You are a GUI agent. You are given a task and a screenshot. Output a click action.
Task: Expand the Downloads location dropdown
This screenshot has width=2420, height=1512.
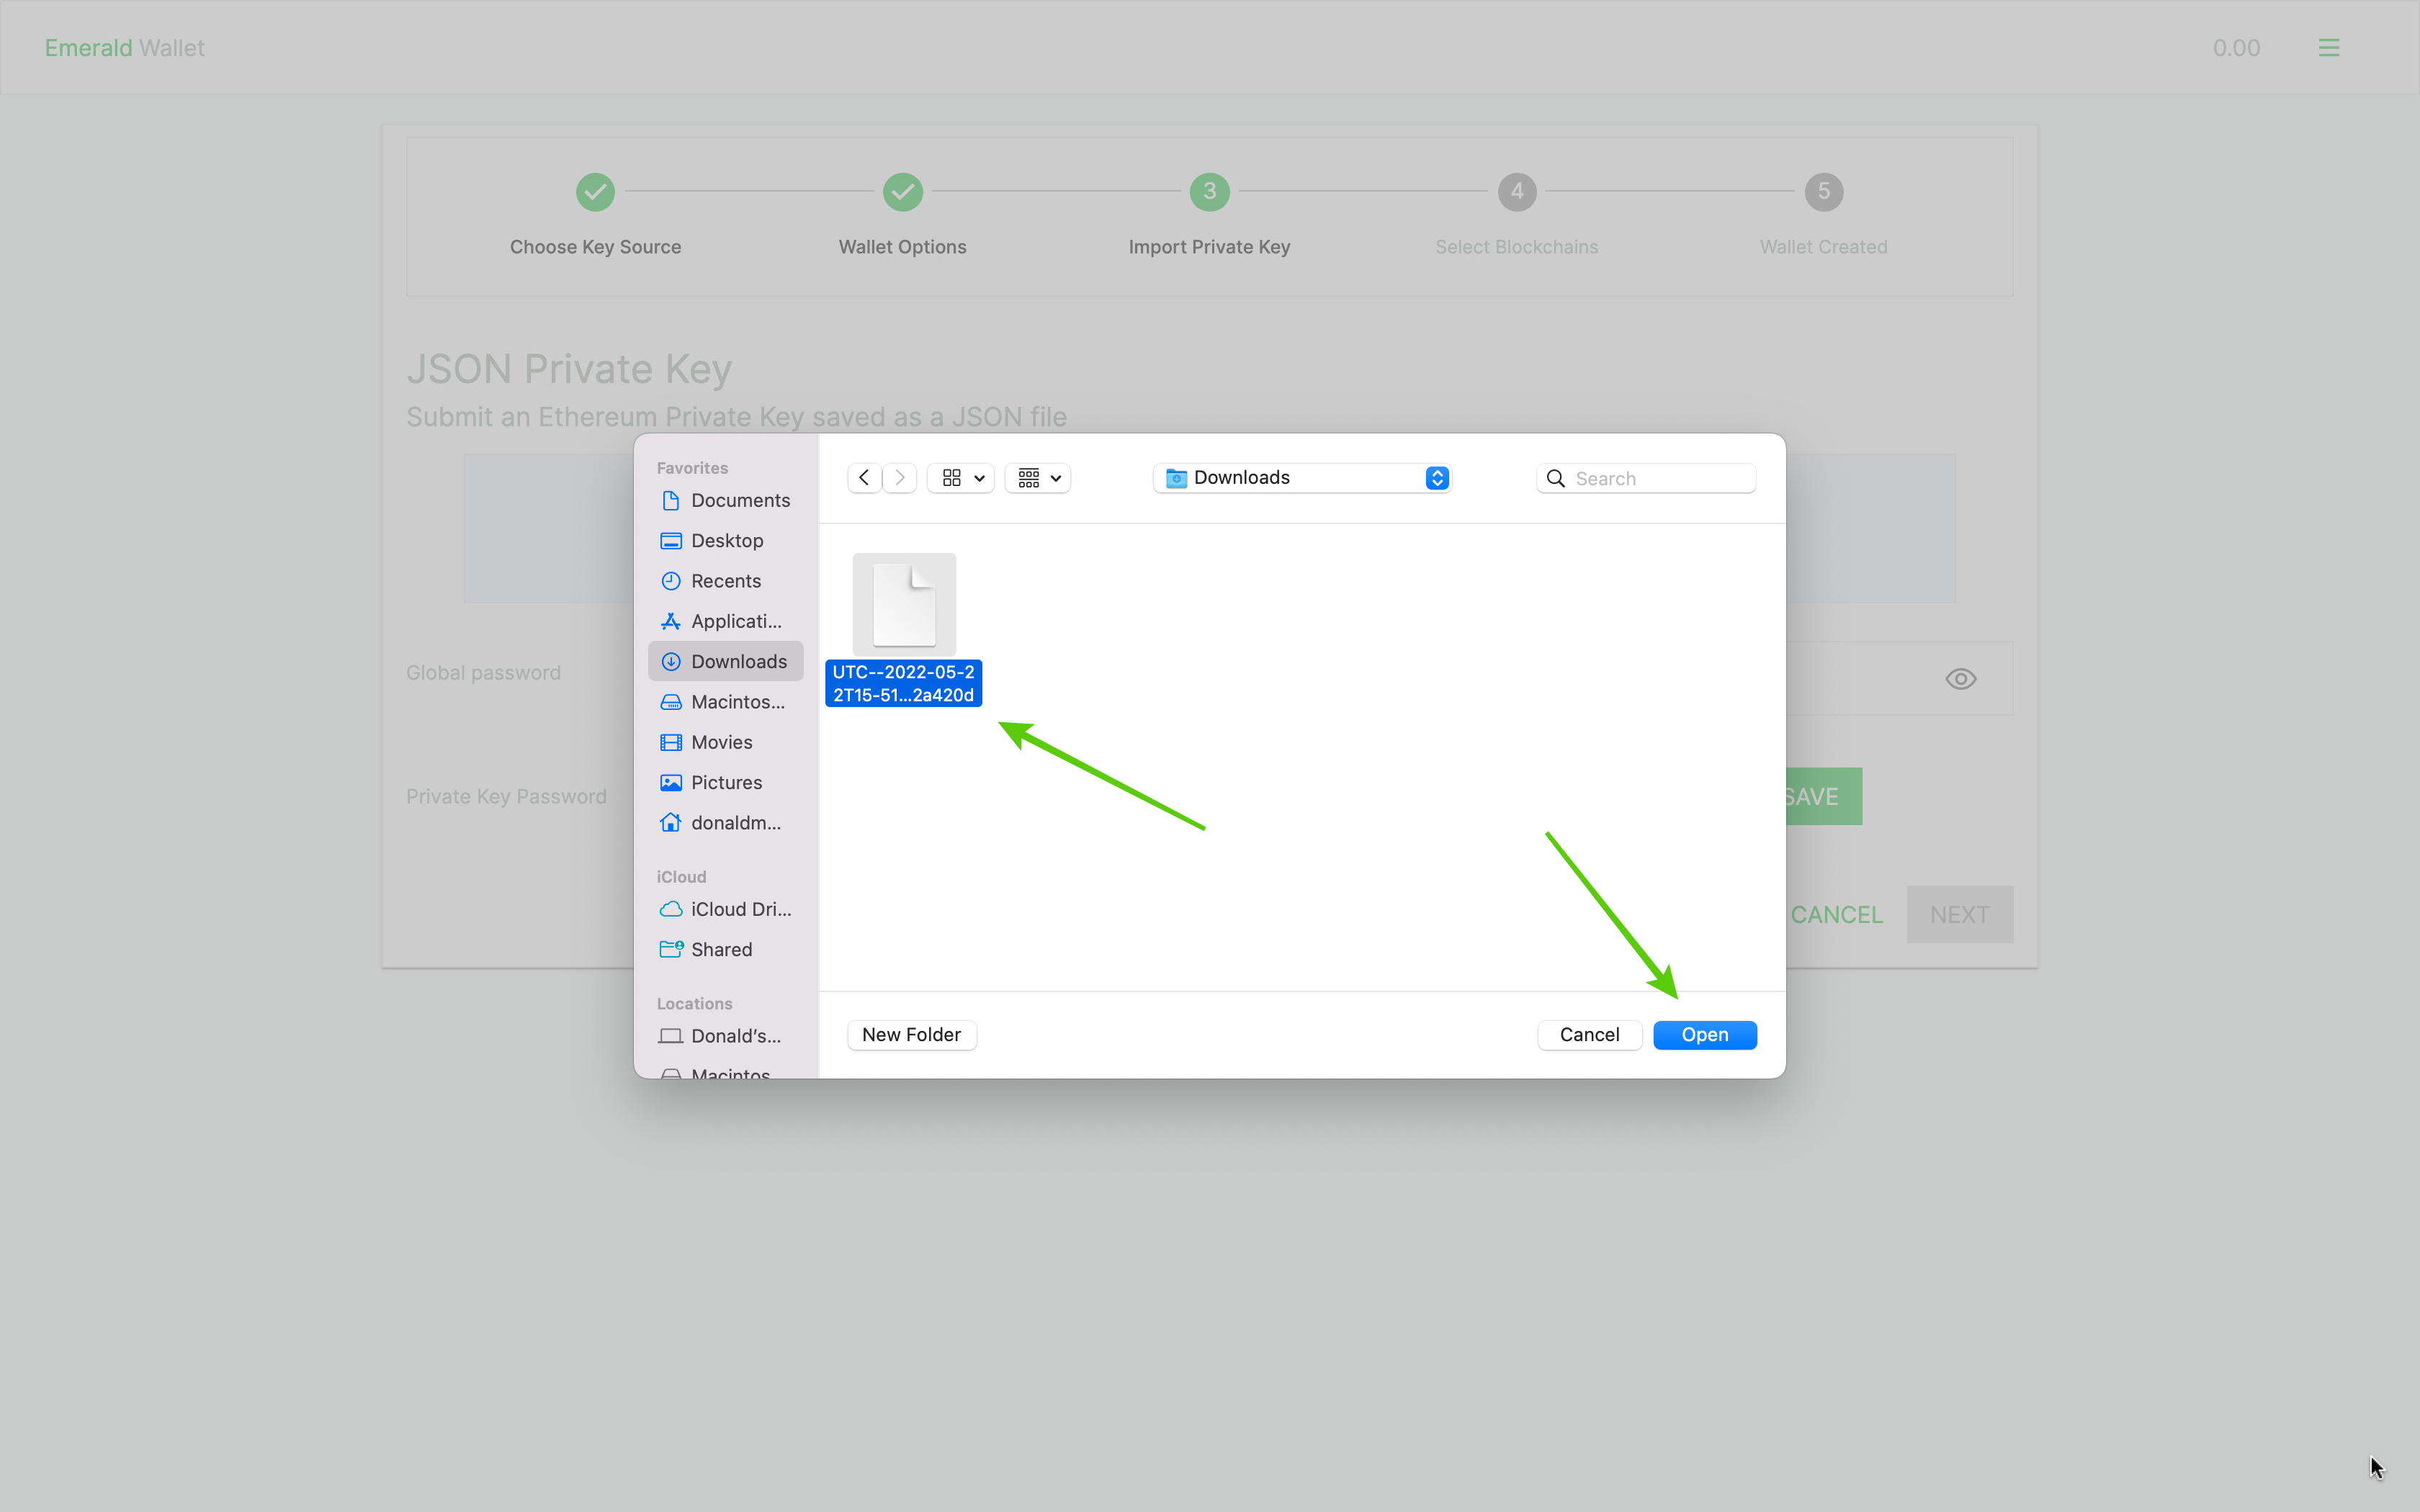tap(1439, 477)
